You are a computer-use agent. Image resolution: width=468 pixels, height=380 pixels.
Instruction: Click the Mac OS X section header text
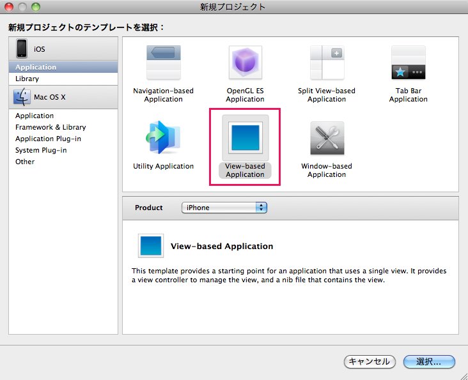tap(49, 97)
